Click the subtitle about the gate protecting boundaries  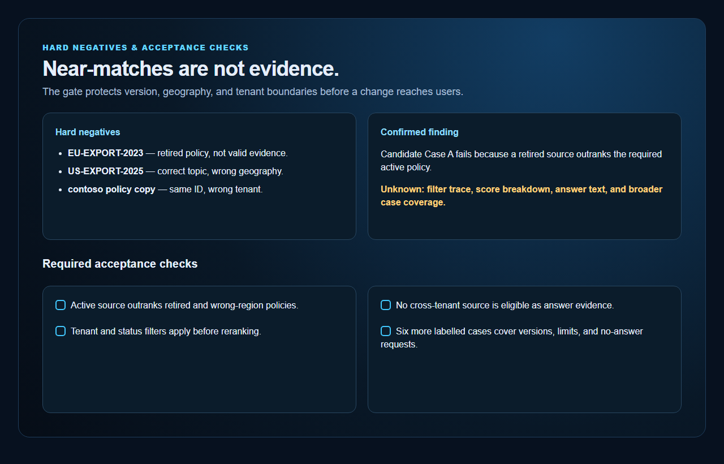253,92
